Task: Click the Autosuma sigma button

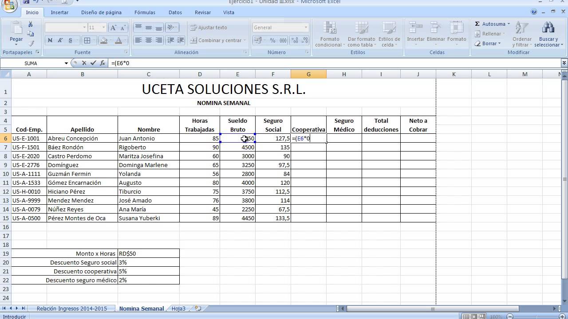Action: point(492,24)
